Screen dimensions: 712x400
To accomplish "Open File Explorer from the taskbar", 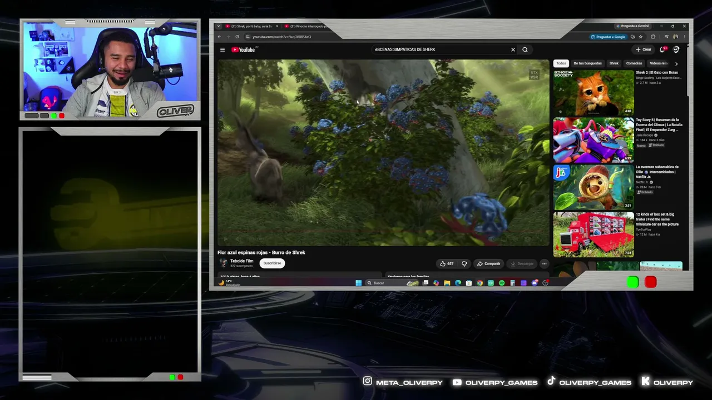I will point(447,283).
